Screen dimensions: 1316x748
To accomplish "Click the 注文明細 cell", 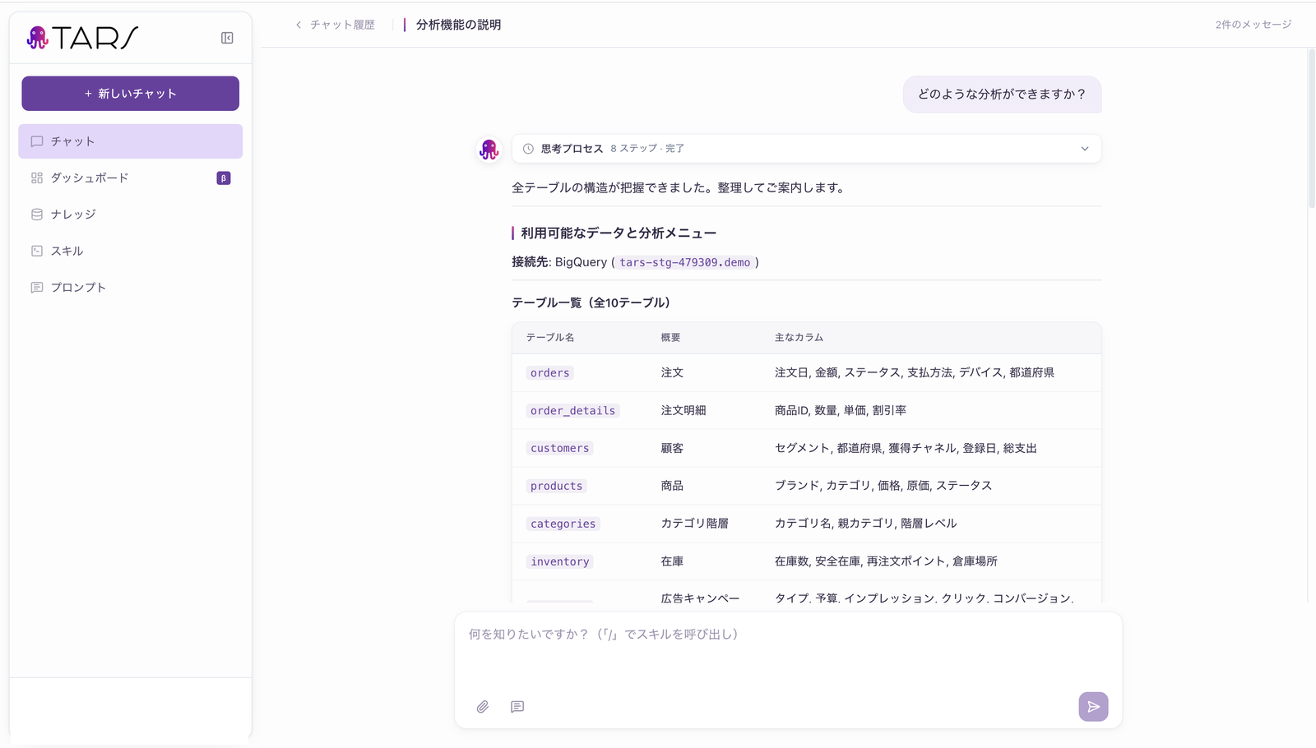I will pos(683,410).
